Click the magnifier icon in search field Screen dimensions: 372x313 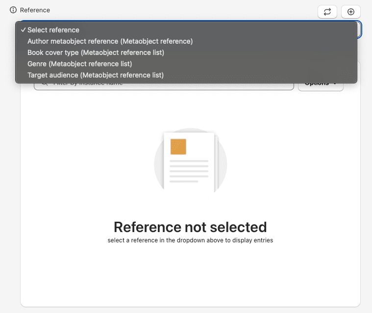pyautogui.click(x=44, y=84)
